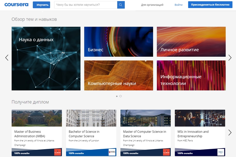Show previous topics with left carousel arrow
Image resolution: width=236 pixels, height=157 pixels.
click(x=7, y=58)
